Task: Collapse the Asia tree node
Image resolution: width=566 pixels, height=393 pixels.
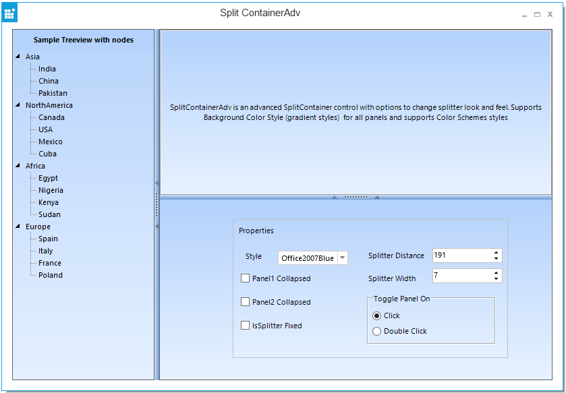Action: 18,57
